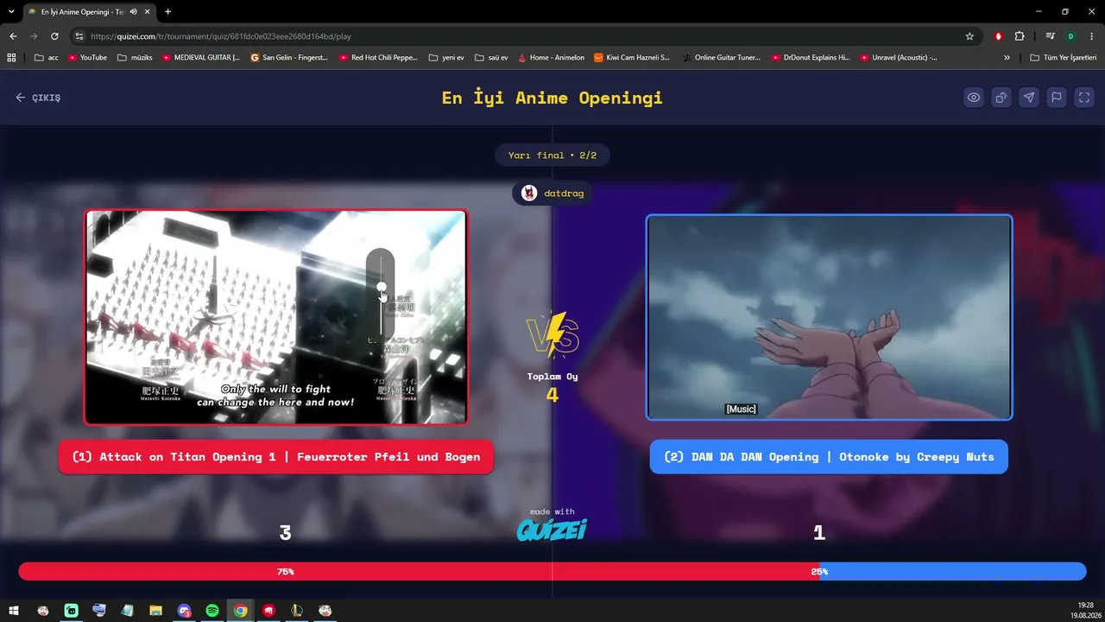Open the green app icon on taskbar
Screen dimensions: 1105x622
tap(71, 611)
